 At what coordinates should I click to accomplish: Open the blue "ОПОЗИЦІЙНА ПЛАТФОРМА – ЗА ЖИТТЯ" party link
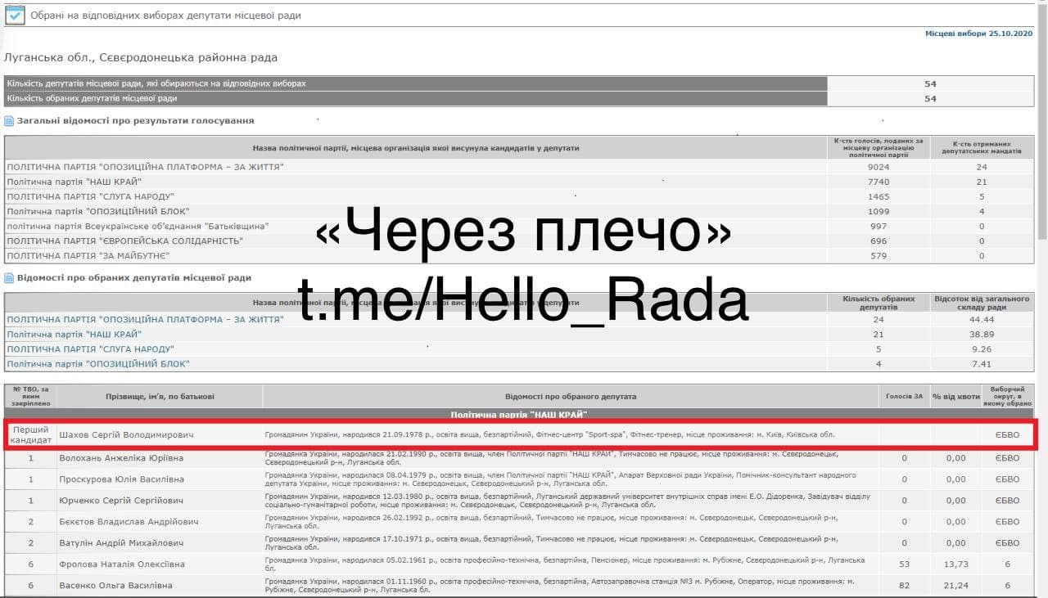point(145,320)
